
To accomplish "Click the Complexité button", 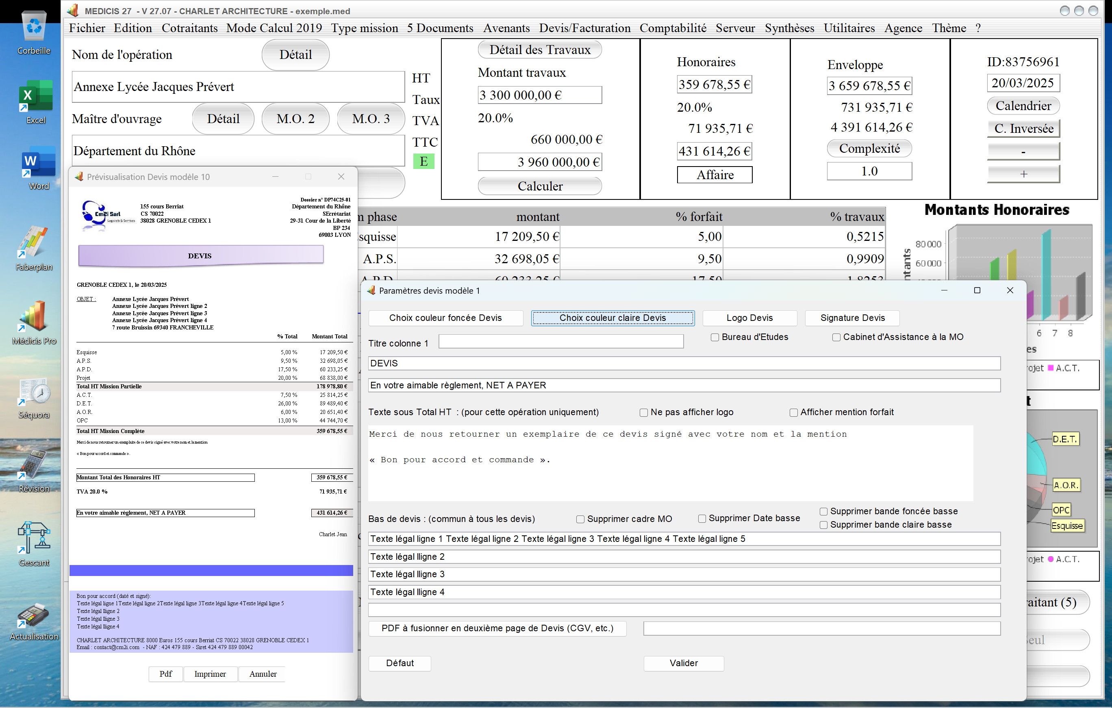I will click(x=869, y=149).
